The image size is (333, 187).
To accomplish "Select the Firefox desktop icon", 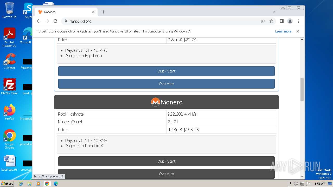I will (9, 112).
